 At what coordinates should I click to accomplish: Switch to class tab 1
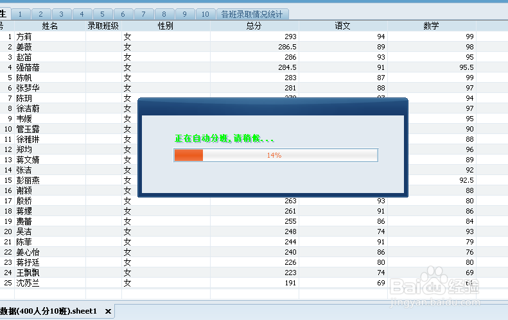20,14
